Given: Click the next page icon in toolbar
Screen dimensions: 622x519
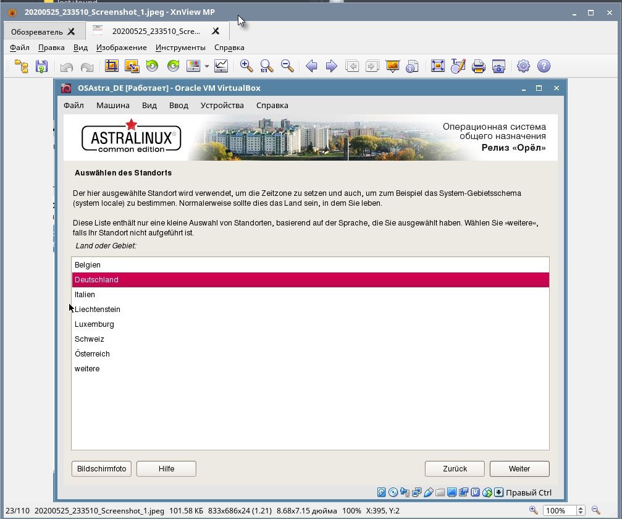Looking at the screenshot, I should coord(372,66).
